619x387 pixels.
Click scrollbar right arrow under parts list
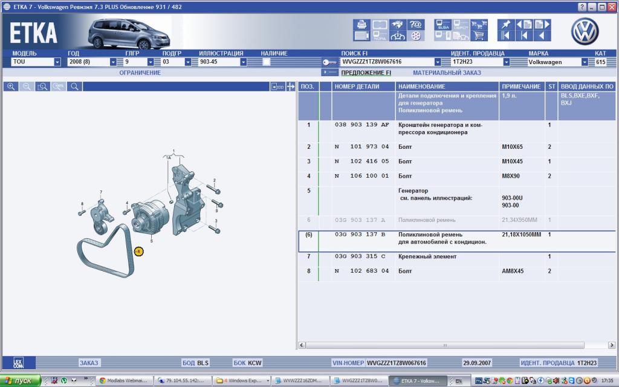click(612, 345)
